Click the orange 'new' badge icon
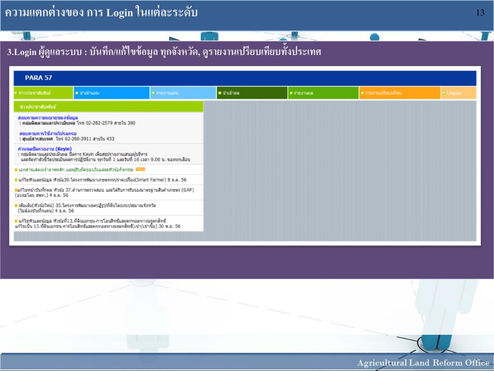Screen dimensions: 494x371 click(x=140, y=170)
